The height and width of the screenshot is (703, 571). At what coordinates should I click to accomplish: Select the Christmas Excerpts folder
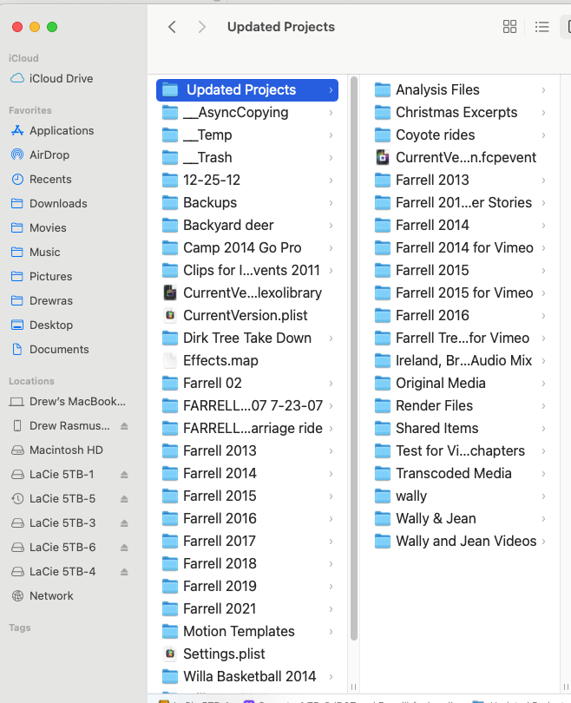[460, 113]
